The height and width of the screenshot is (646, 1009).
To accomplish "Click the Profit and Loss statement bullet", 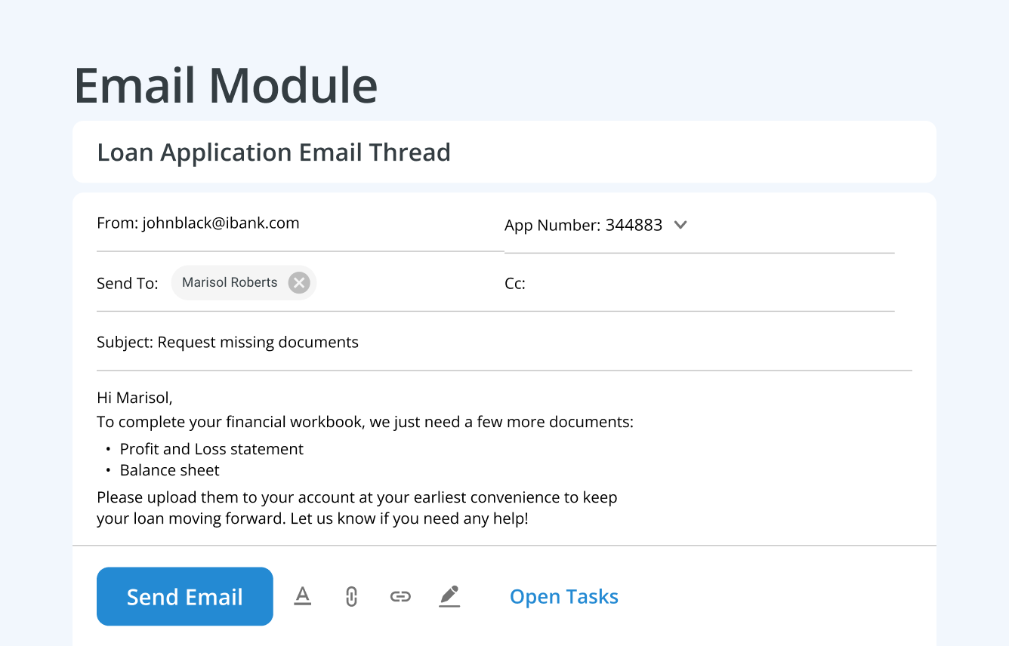I will (211, 449).
